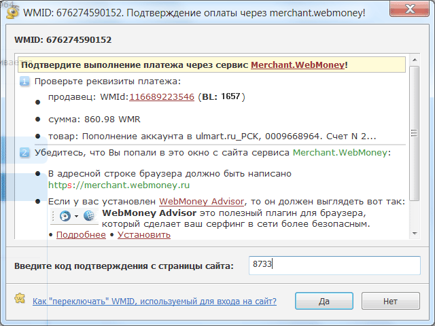The image size is (435, 326).
Task: Close the payment confirmation dialog
Action: coord(409,9)
